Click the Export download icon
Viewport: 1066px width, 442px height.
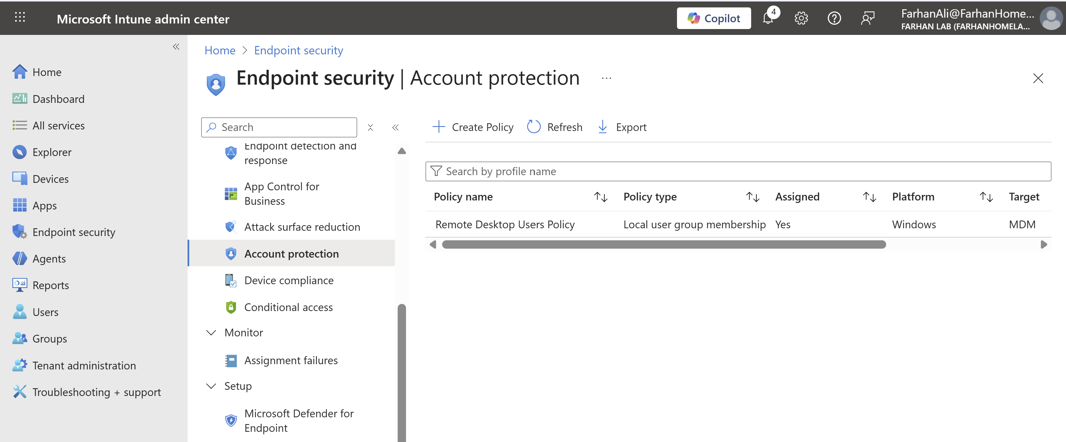[603, 127]
